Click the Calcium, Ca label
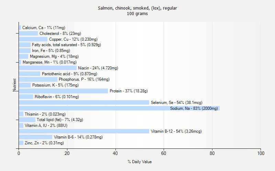 click(44, 28)
